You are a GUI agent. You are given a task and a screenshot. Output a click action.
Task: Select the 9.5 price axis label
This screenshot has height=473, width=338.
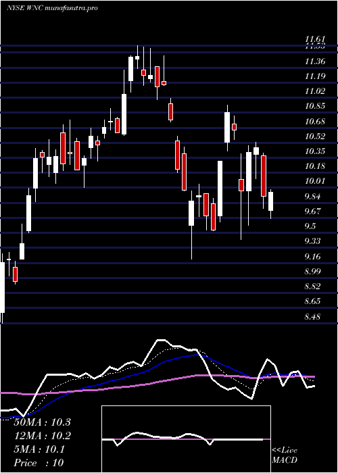tap(310, 226)
